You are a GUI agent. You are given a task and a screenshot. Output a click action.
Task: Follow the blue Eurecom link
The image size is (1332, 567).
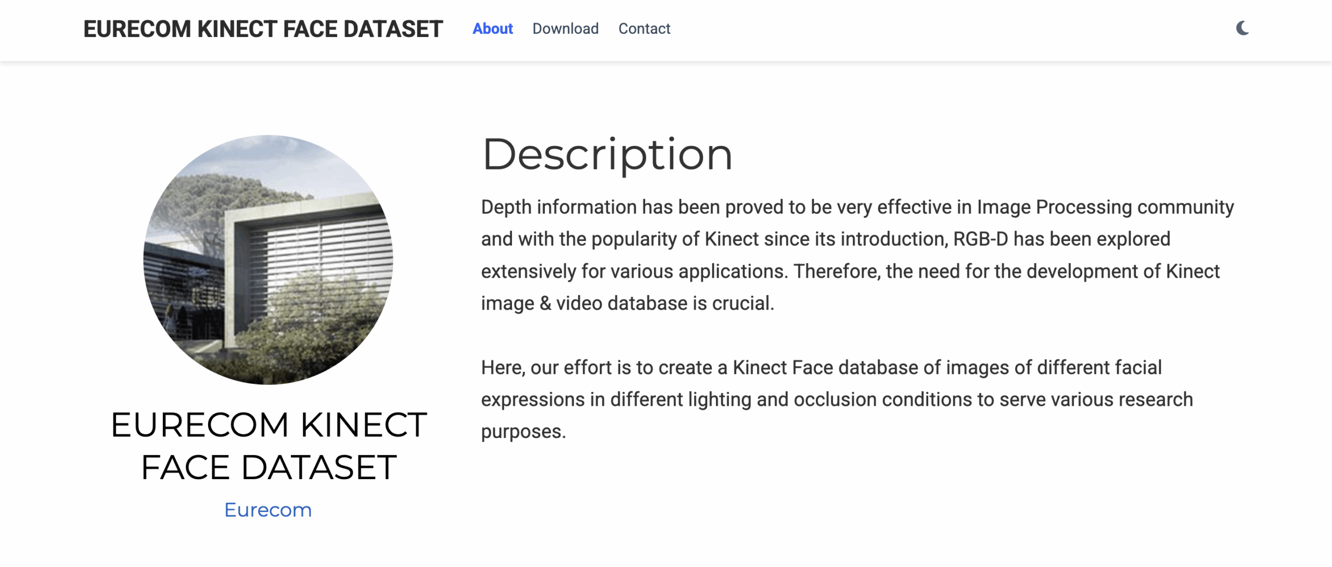coord(268,510)
